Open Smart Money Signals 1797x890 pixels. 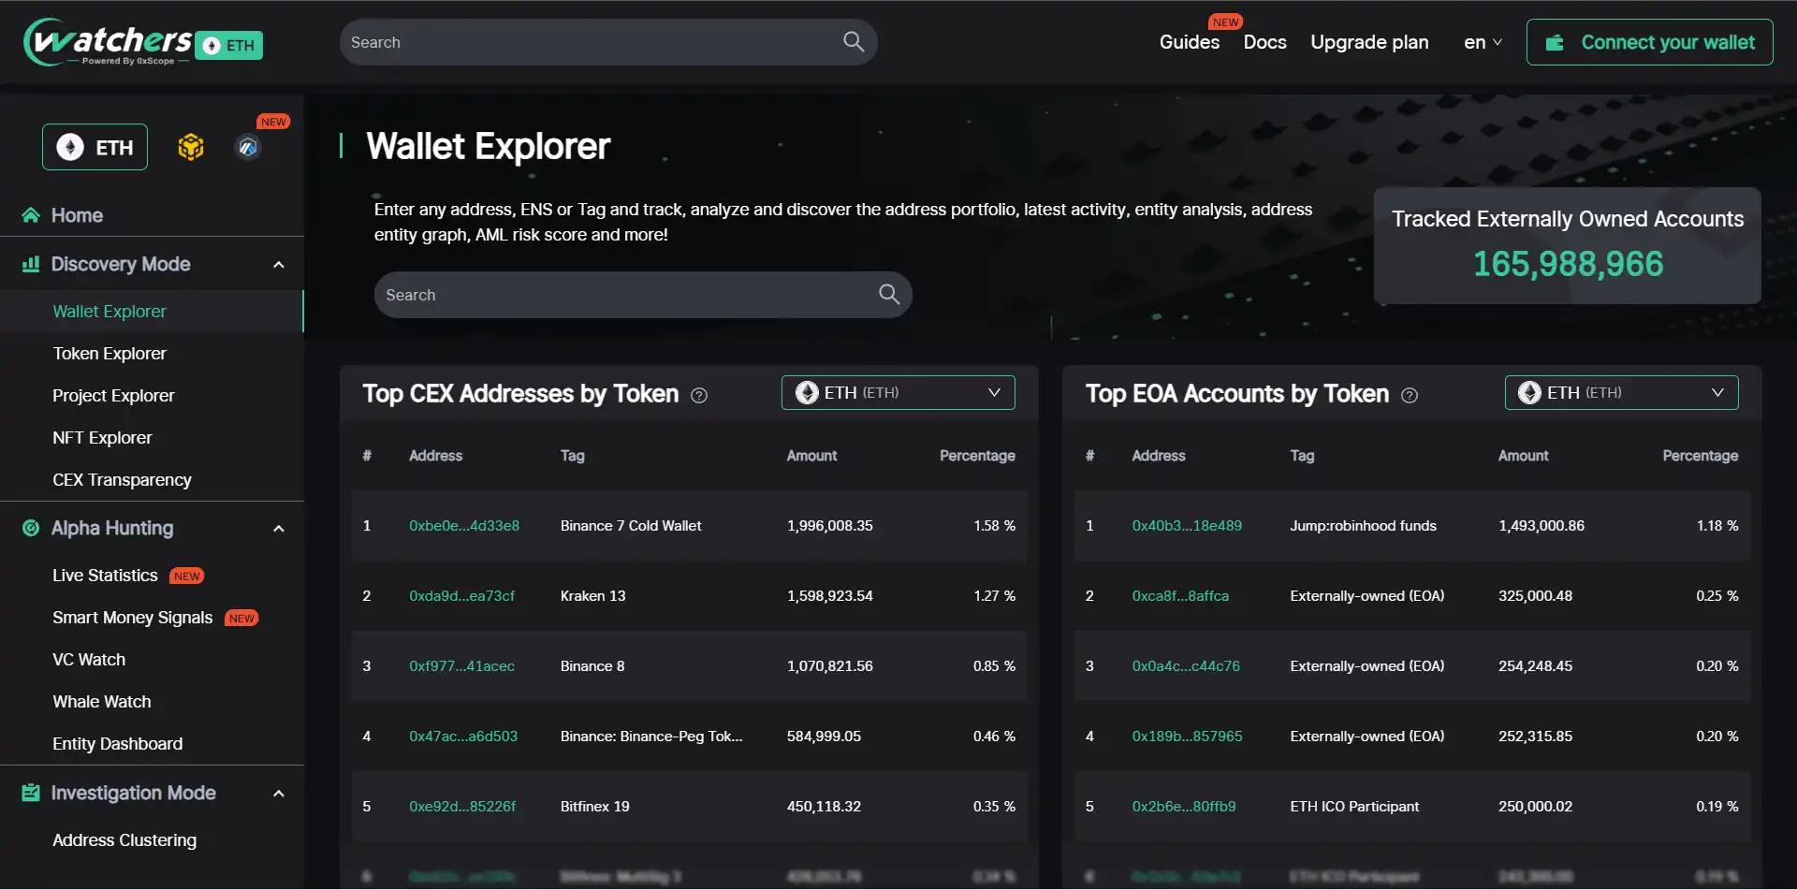(133, 618)
